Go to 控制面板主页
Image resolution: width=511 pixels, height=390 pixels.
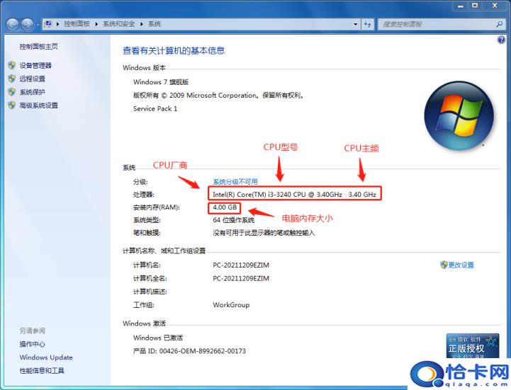point(38,47)
